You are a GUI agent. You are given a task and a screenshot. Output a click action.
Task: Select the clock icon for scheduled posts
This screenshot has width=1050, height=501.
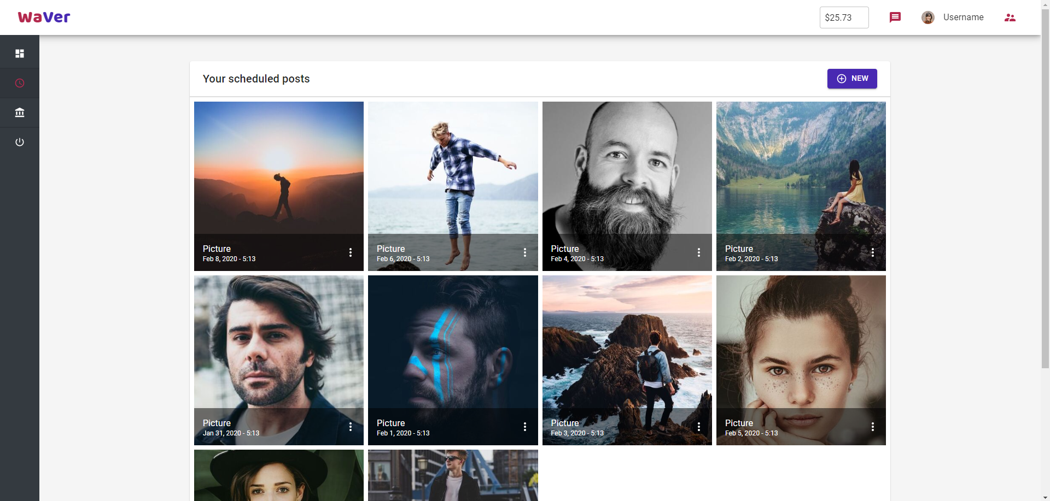(x=20, y=83)
